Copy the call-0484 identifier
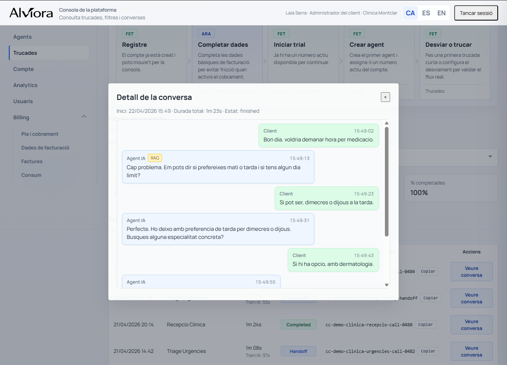This screenshot has height=365, width=507. click(428, 272)
